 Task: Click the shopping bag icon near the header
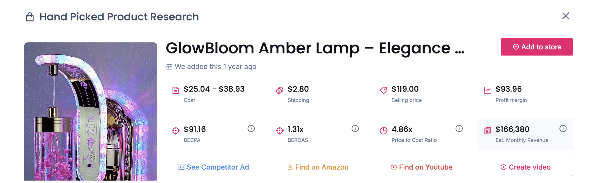29,17
